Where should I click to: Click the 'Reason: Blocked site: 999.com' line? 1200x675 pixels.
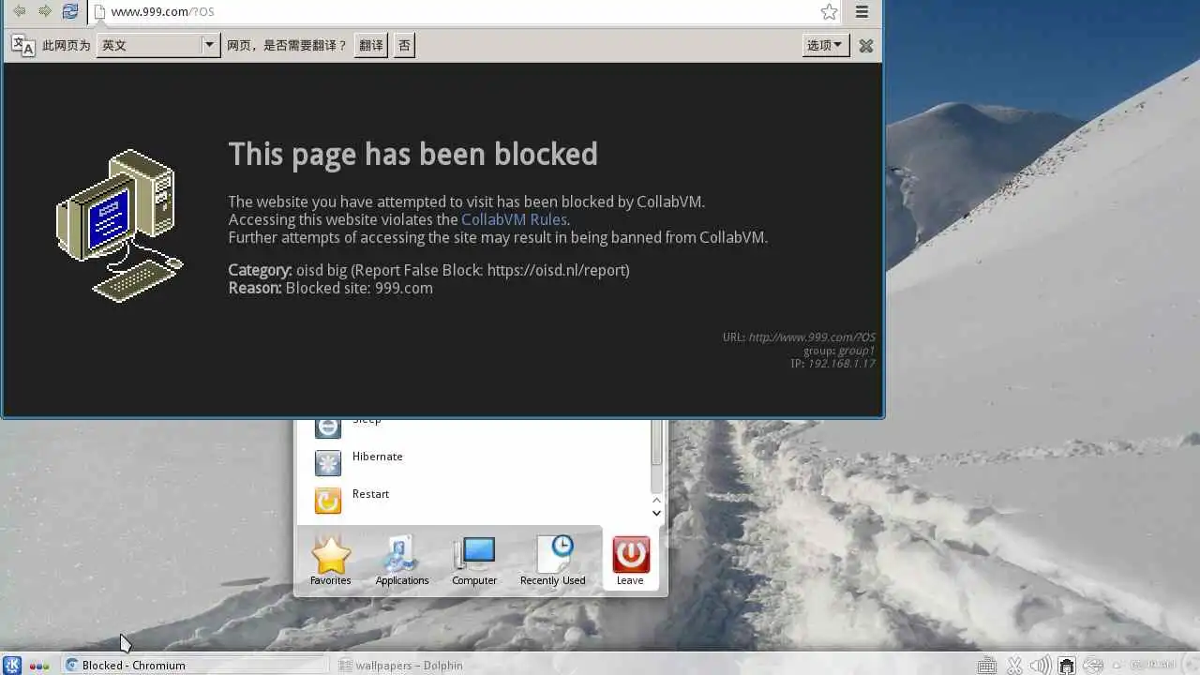pyautogui.click(x=331, y=288)
